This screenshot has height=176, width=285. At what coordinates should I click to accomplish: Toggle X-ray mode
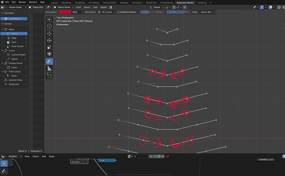(279, 7)
